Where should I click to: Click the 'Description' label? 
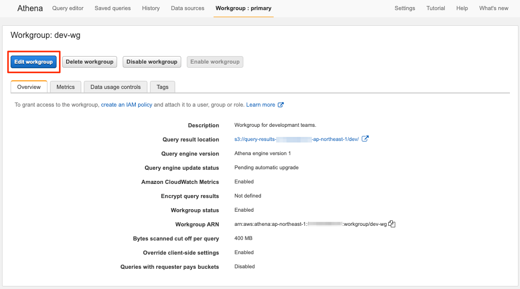point(203,125)
